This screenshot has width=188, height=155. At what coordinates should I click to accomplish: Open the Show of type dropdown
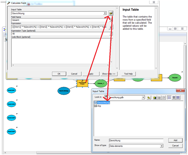point(162,146)
